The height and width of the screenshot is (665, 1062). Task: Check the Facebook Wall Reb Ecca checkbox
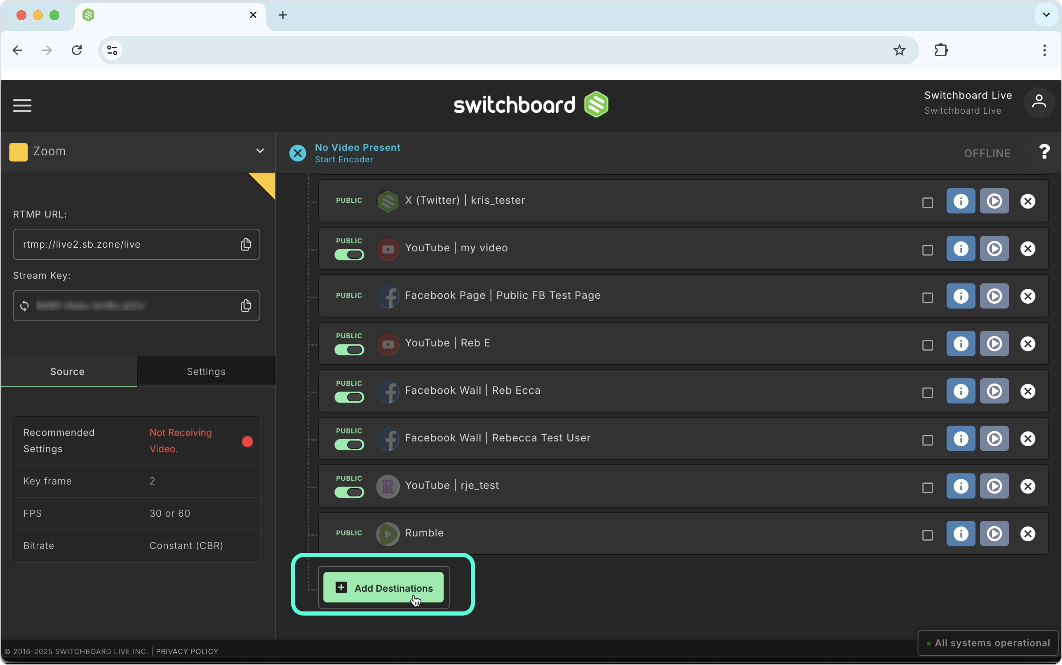click(x=927, y=393)
